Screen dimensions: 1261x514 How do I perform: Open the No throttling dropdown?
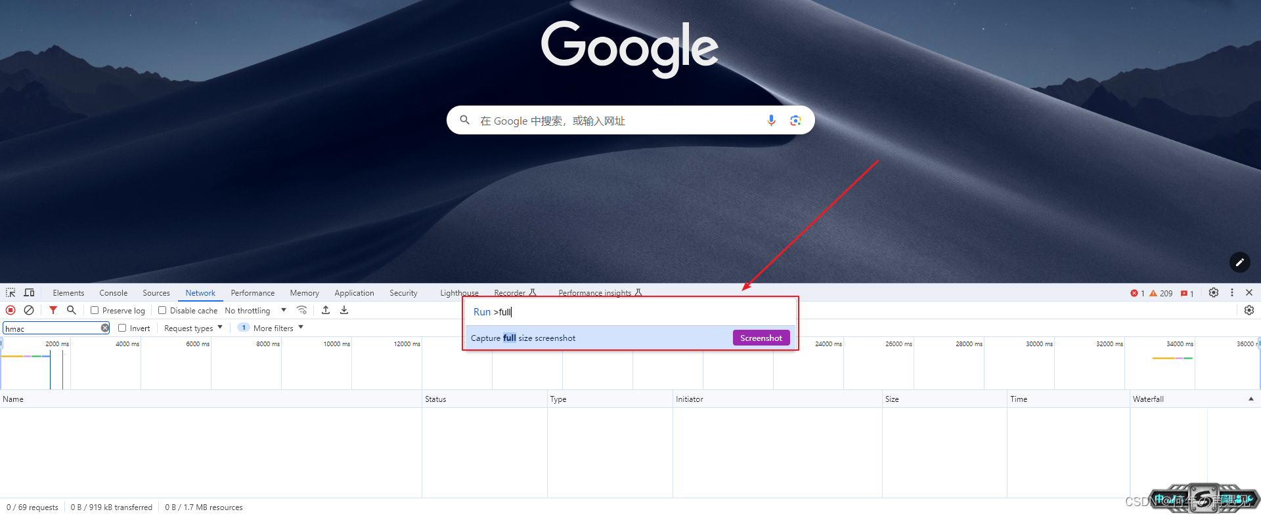click(255, 310)
